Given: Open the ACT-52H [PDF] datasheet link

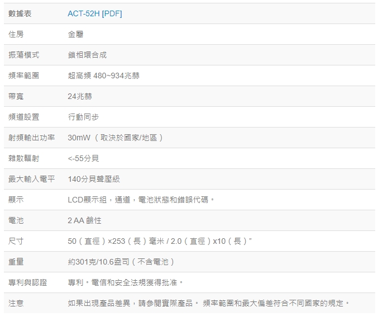Looking at the screenshot, I should pos(94,13).
